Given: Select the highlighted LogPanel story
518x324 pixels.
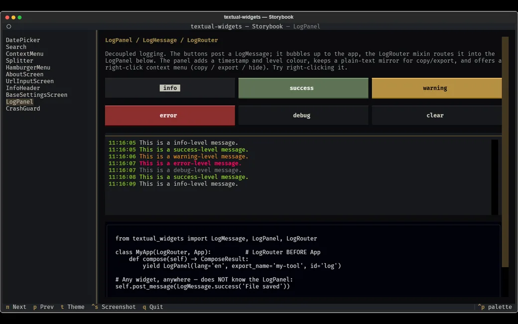Looking at the screenshot, I should (x=19, y=102).
